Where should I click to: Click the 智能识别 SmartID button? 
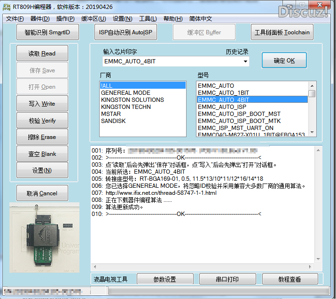tap(47, 32)
